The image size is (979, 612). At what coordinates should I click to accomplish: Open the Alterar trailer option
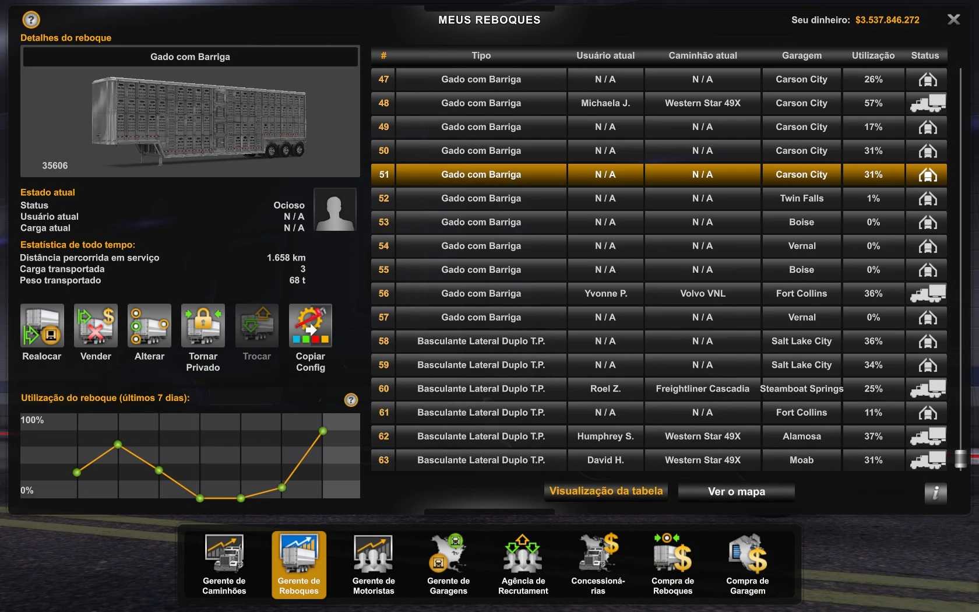(x=149, y=326)
